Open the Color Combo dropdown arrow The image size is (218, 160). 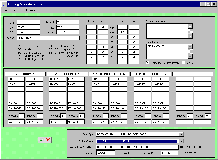182,141
